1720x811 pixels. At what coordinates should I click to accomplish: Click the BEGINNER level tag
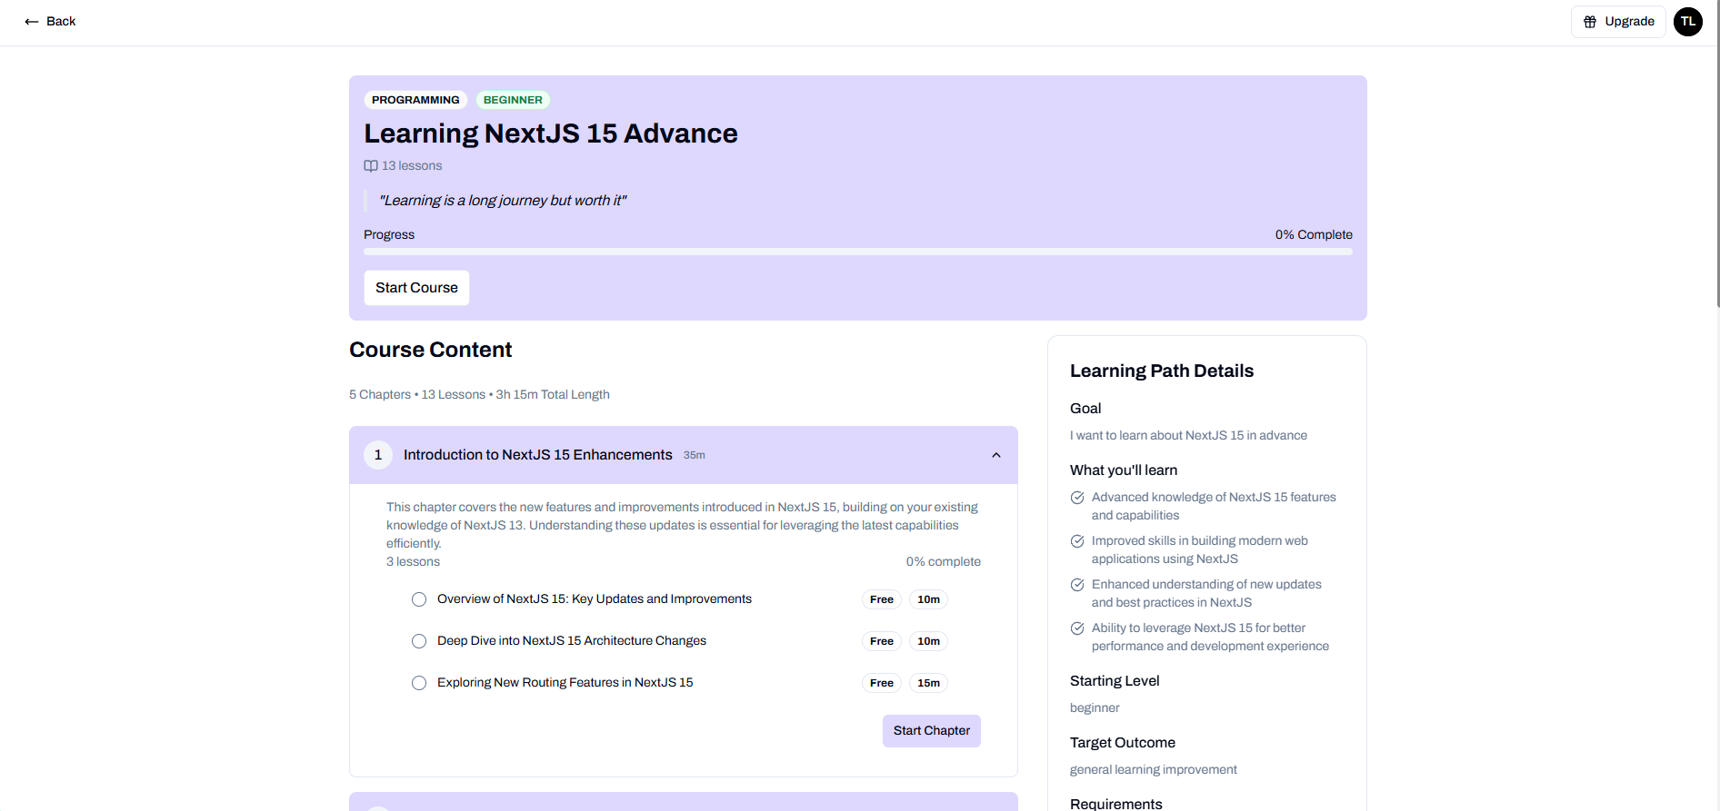point(513,100)
